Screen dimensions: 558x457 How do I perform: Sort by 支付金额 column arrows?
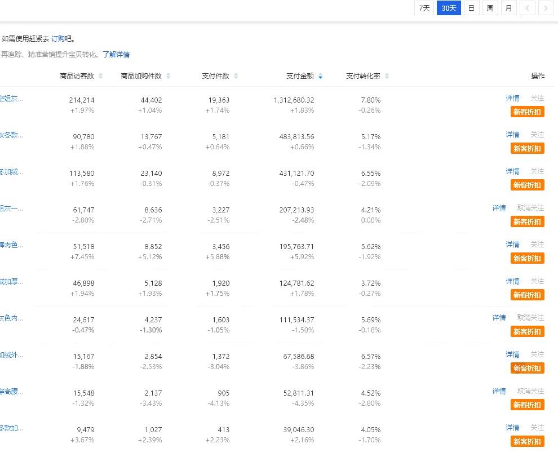[320, 76]
